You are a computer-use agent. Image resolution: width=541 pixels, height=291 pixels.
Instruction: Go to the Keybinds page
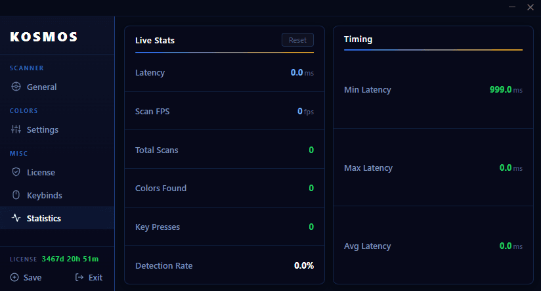coord(44,195)
